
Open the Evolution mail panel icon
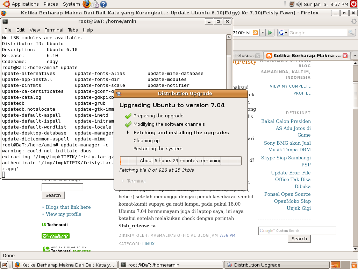pos(95,4)
